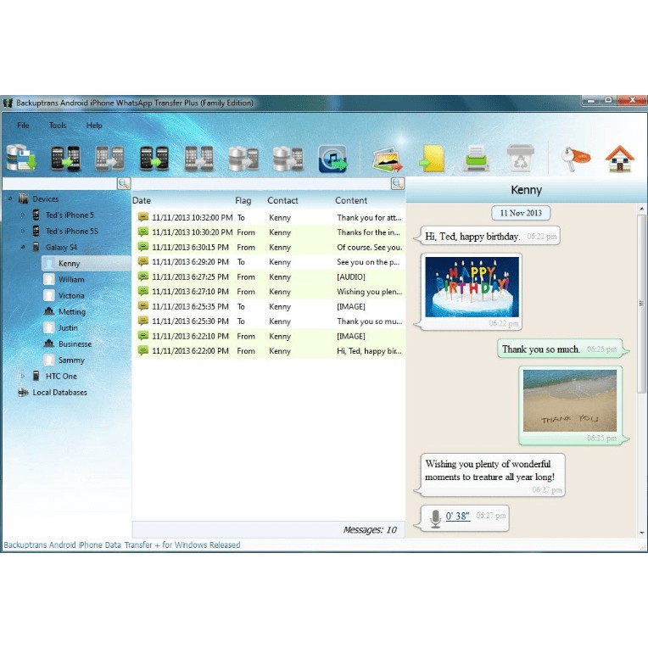648x648 pixels.
Task: Click the printer icon in toolbar
Action: pos(476,159)
